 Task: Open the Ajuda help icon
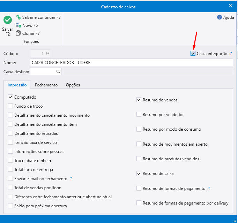click(220, 17)
